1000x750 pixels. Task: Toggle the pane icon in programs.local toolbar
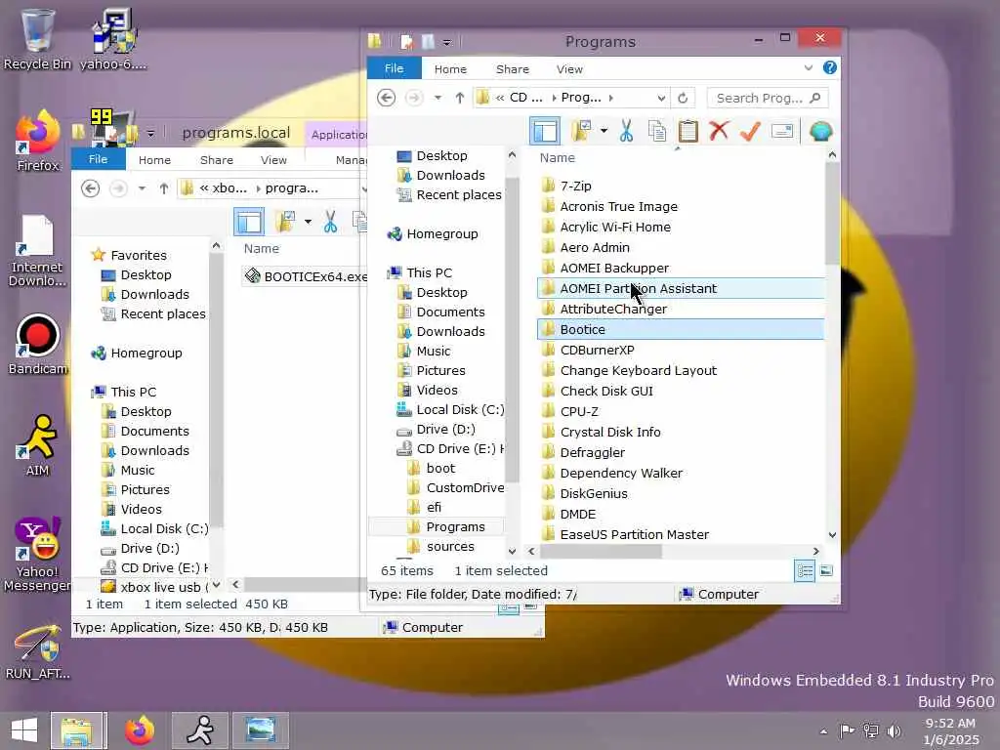point(249,222)
